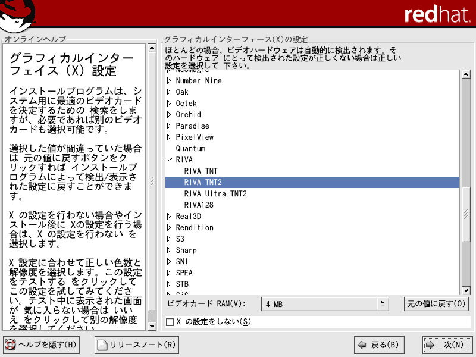This screenshot has width=476, height=357.
Task: Click the 'STB' text label
Action: point(182,284)
